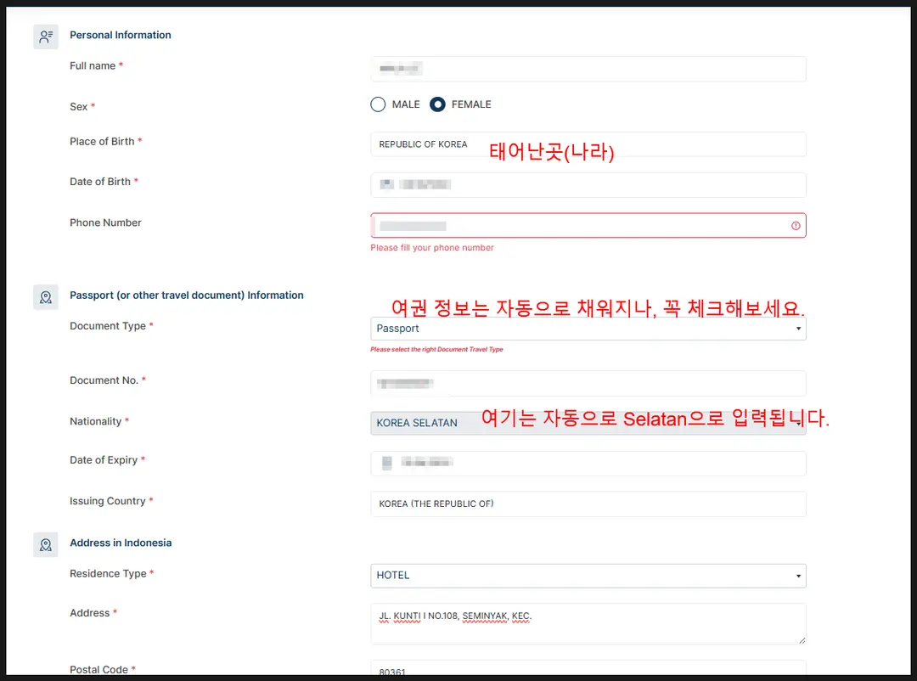Select the FEMALE radio button

click(437, 104)
